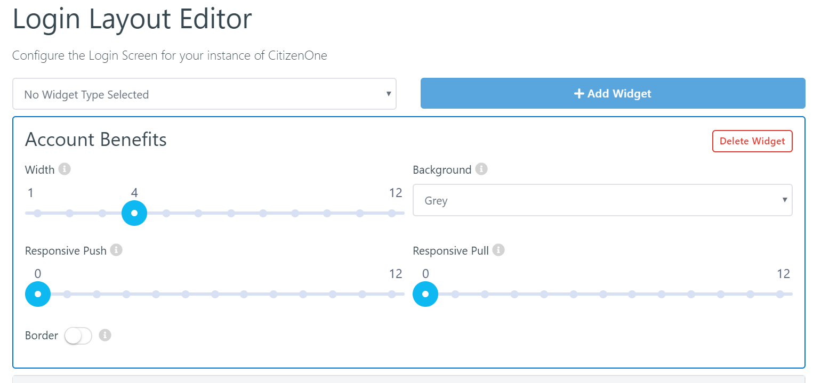Click the Add Widget button

tap(613, 93)
